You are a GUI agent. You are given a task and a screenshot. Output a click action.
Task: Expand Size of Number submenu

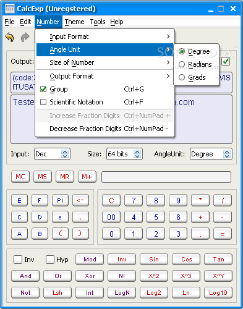[105, 62]
